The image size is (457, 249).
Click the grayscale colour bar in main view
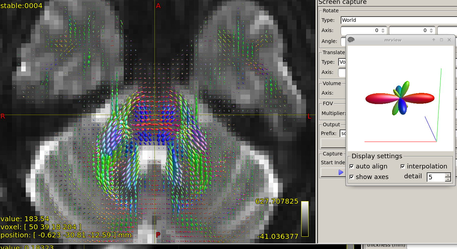coord(305,218)
